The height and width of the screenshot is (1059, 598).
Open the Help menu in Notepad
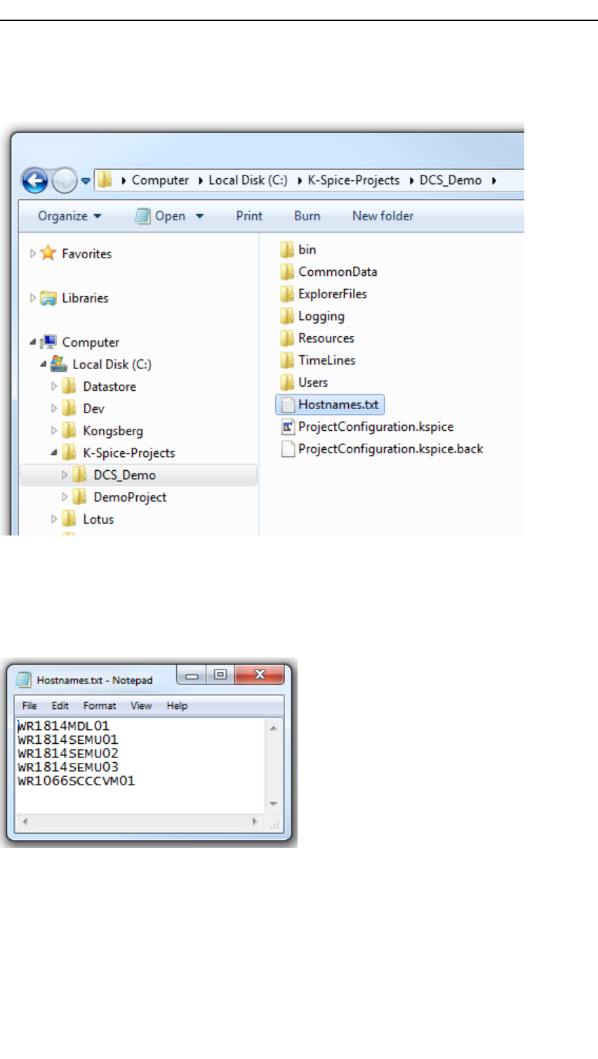tap(177, 705)
